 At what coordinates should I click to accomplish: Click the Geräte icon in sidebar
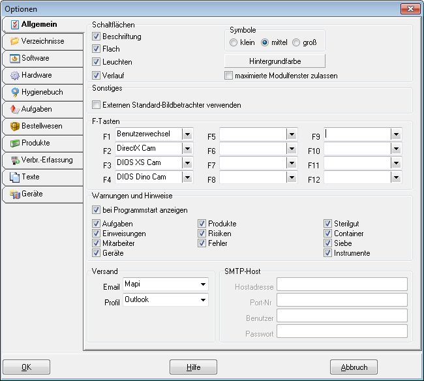click(14, 194)
